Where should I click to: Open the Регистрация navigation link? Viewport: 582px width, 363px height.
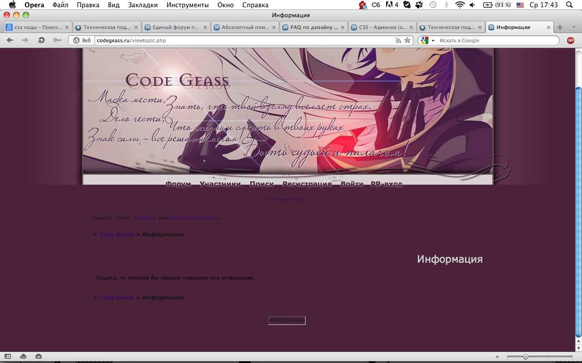click(x=307, y=184)
